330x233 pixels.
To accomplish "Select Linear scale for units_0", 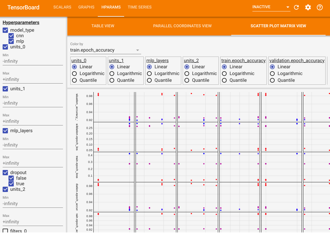I will coord(74,67).
